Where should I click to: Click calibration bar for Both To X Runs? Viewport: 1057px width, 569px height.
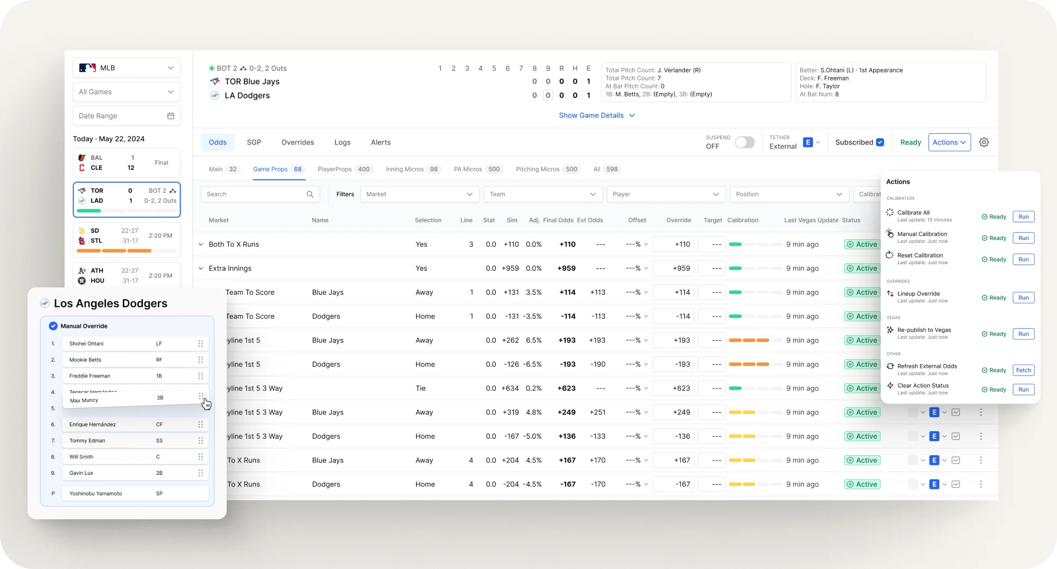click(x=755, y=245)
